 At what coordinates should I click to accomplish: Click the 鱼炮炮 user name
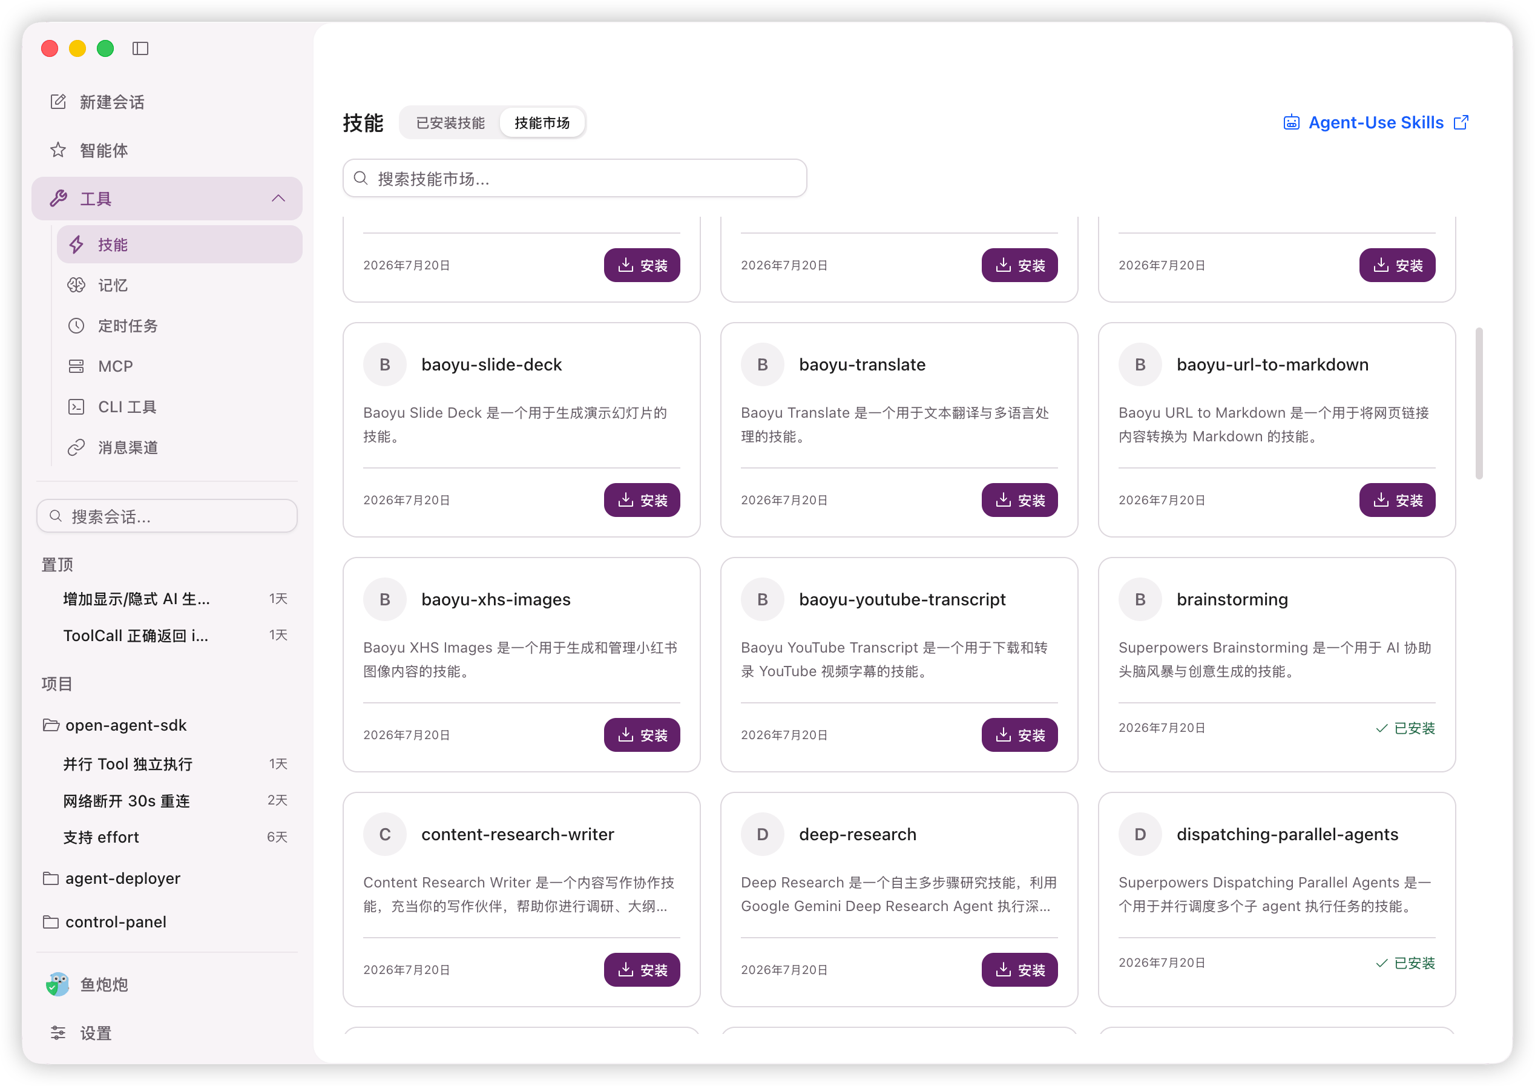[x=104, y=984]
